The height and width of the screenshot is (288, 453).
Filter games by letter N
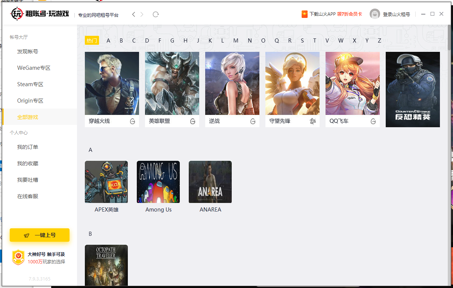250,41
